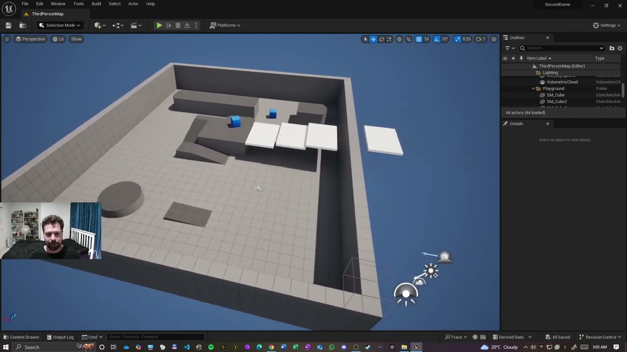Select the ThirdPersonMap level tab
The height and width of the screenshot is (352, 627).
(x=48, y=14)
